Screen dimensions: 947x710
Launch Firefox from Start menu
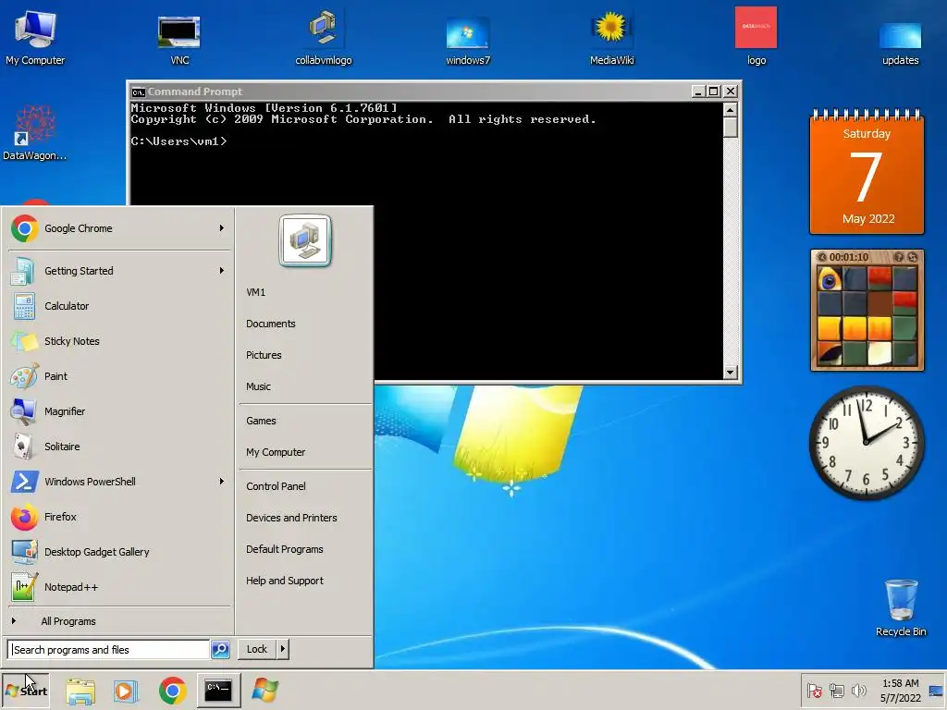tap(119, 517)
